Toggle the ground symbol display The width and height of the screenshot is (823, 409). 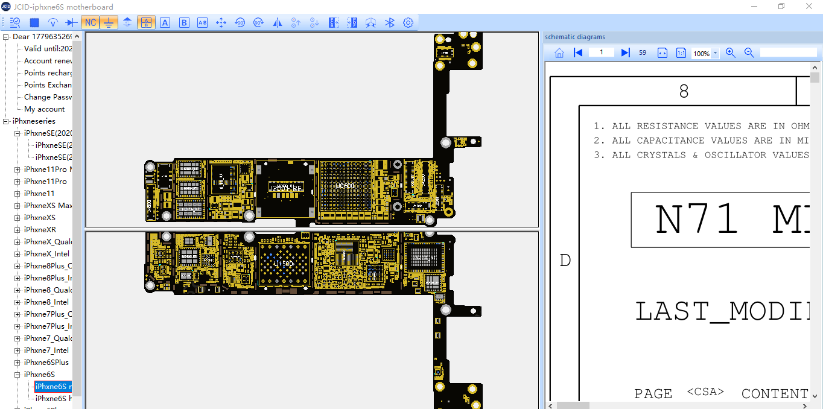[x=109, y=23]
